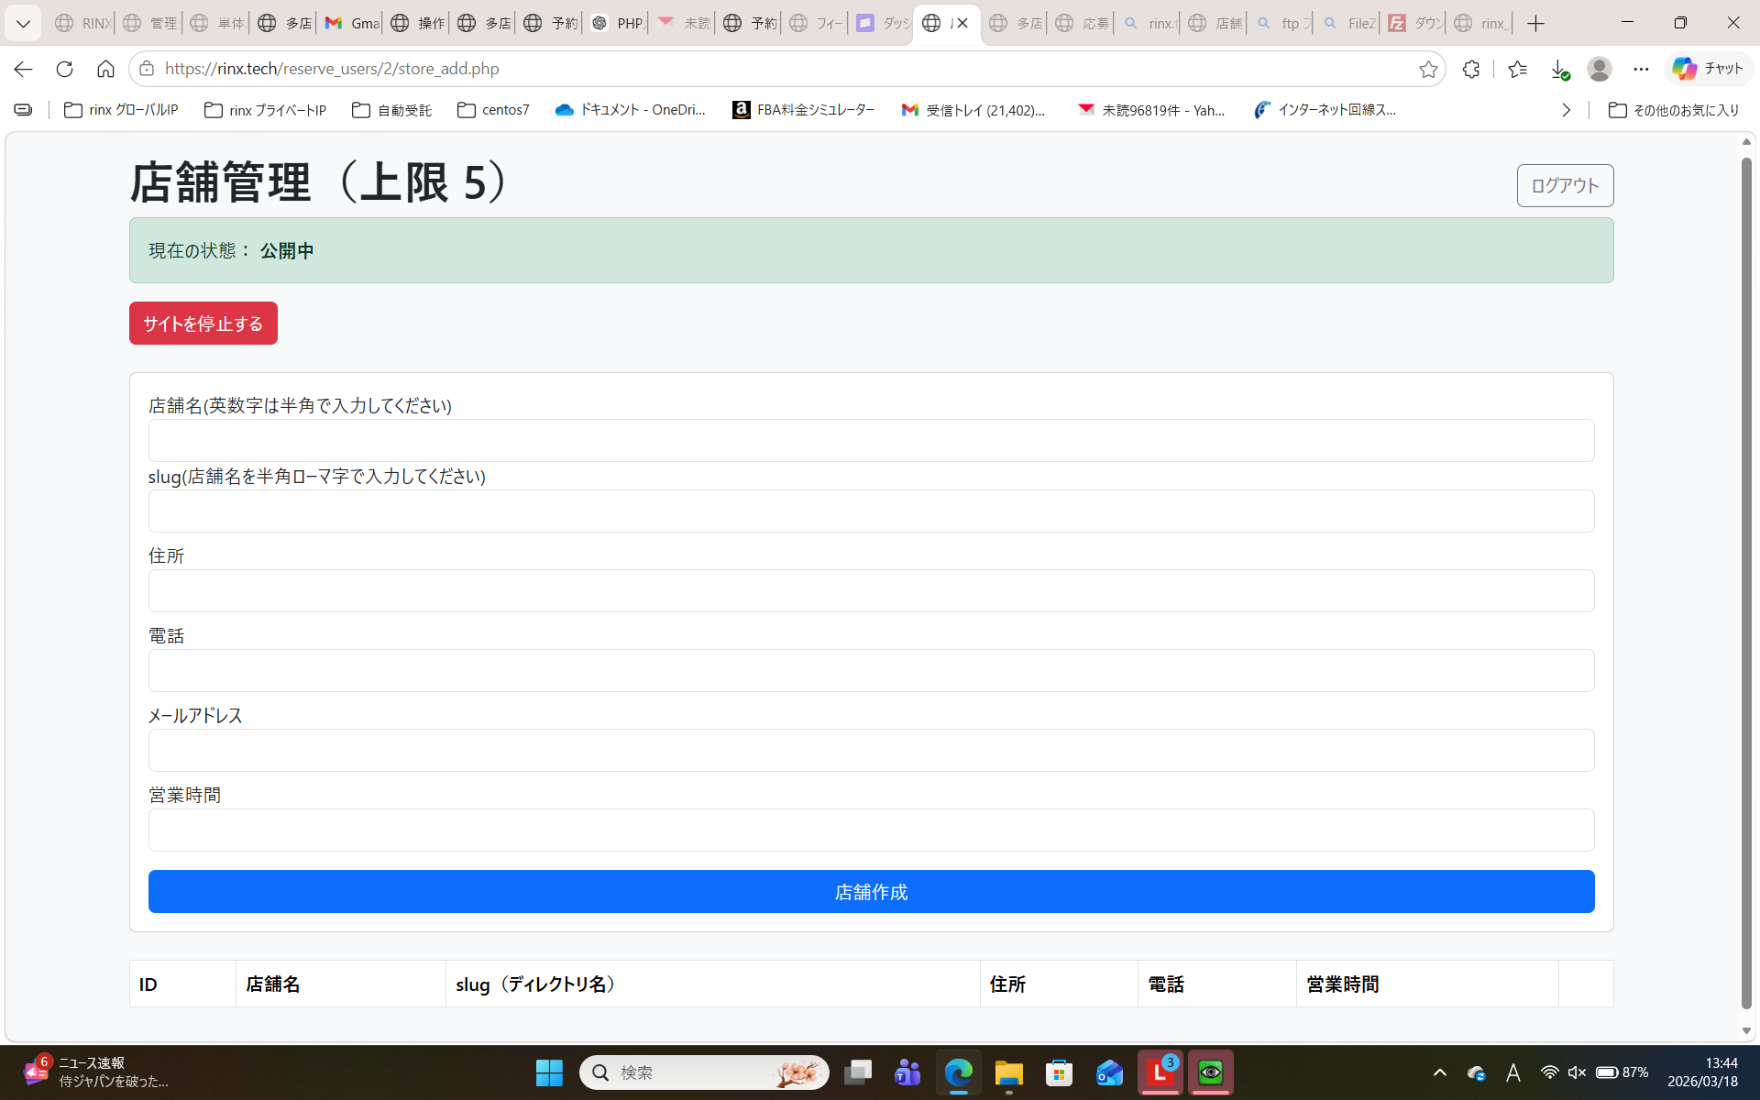Show more favorites with the arrow chevron

(1566, 110)
